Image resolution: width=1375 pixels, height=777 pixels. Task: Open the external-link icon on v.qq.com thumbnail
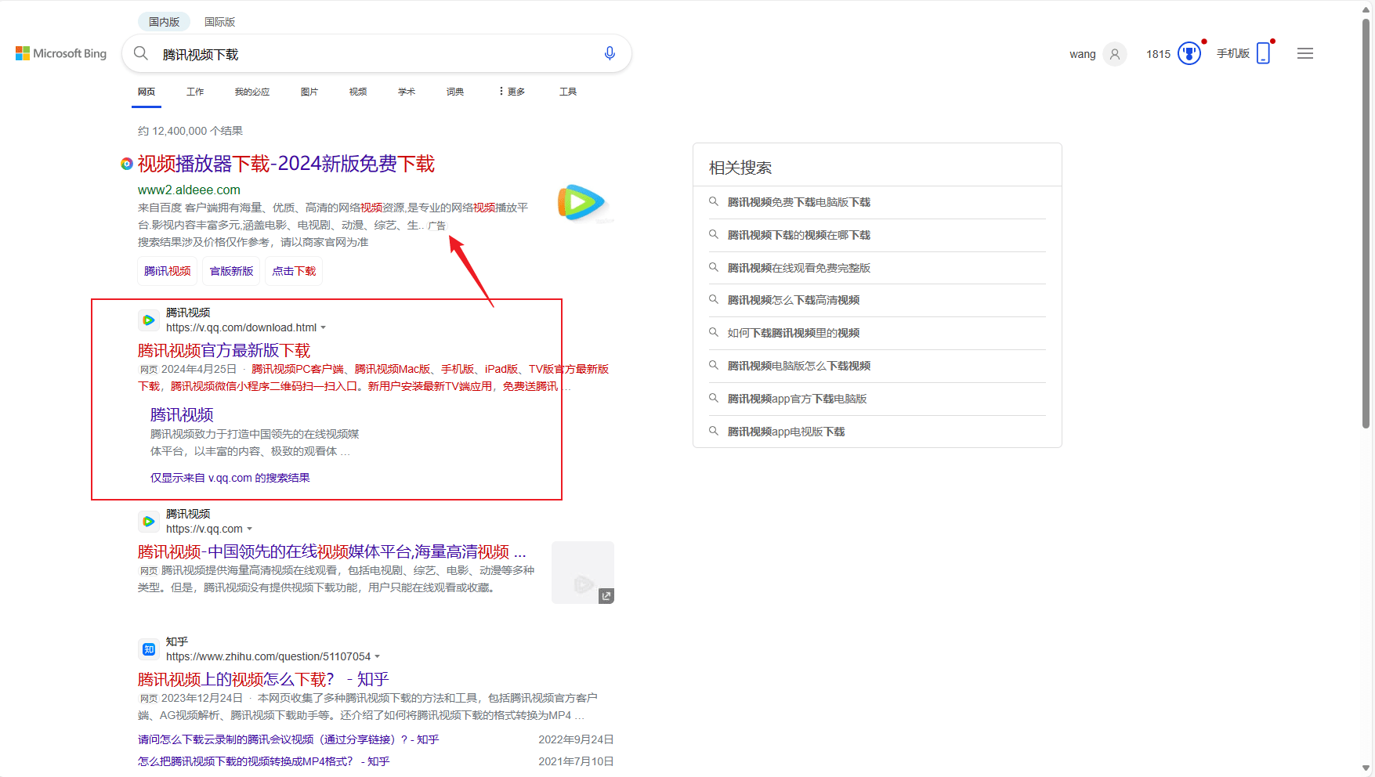coord(606,596)
